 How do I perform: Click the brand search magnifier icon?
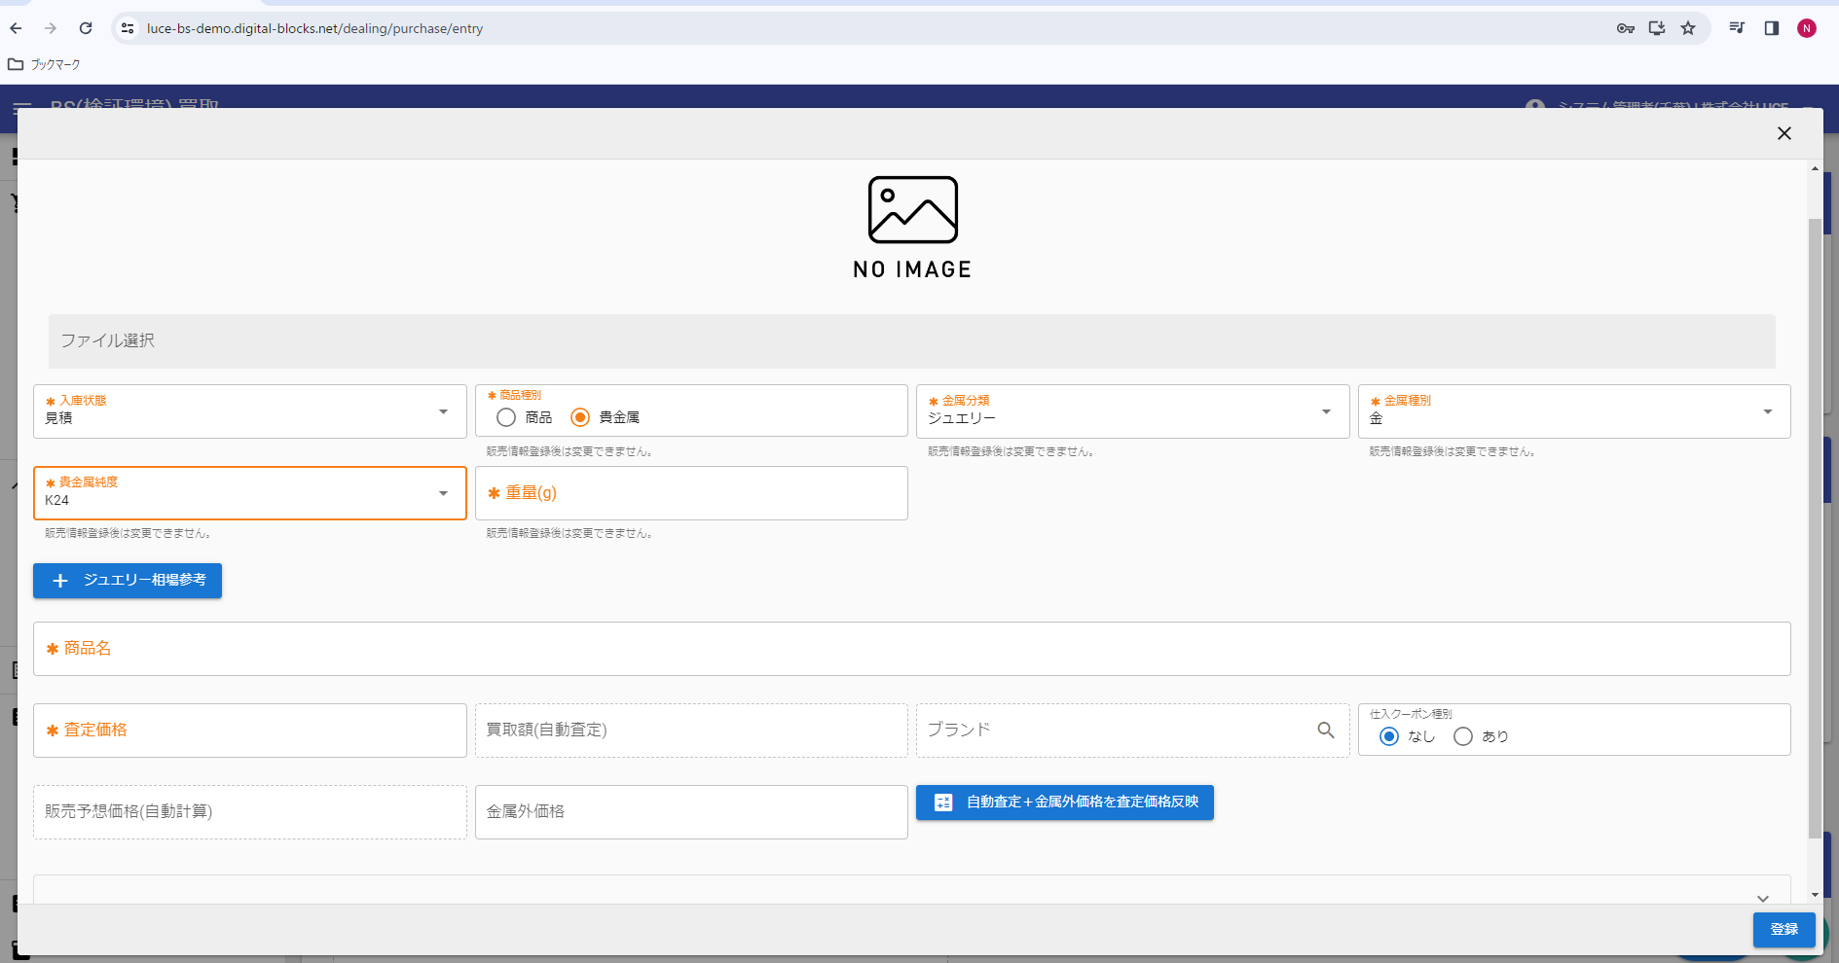1326,730
